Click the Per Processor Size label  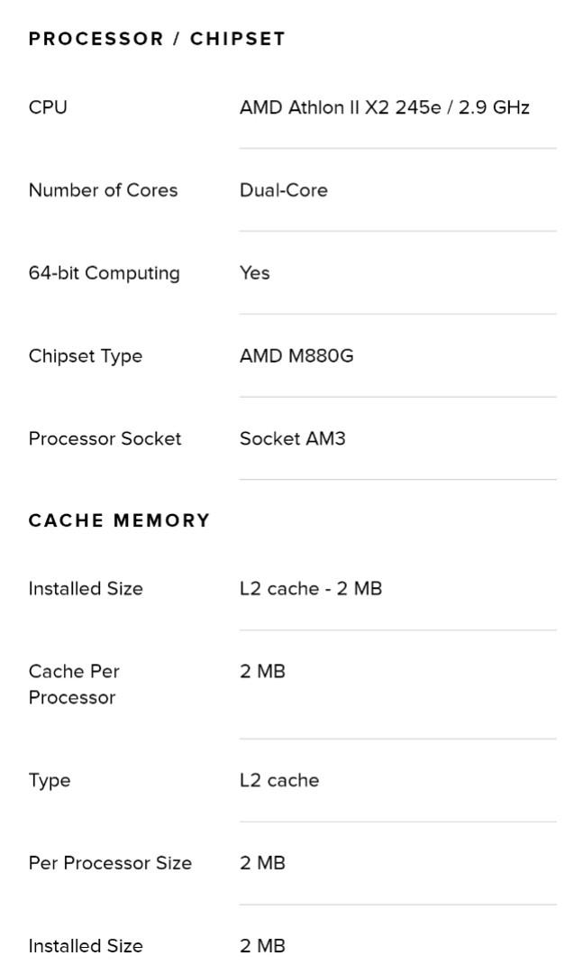[x=110, y=863]
